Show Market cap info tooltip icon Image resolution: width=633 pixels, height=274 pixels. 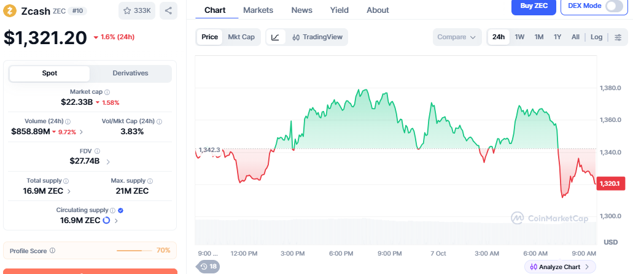[107, 92]
